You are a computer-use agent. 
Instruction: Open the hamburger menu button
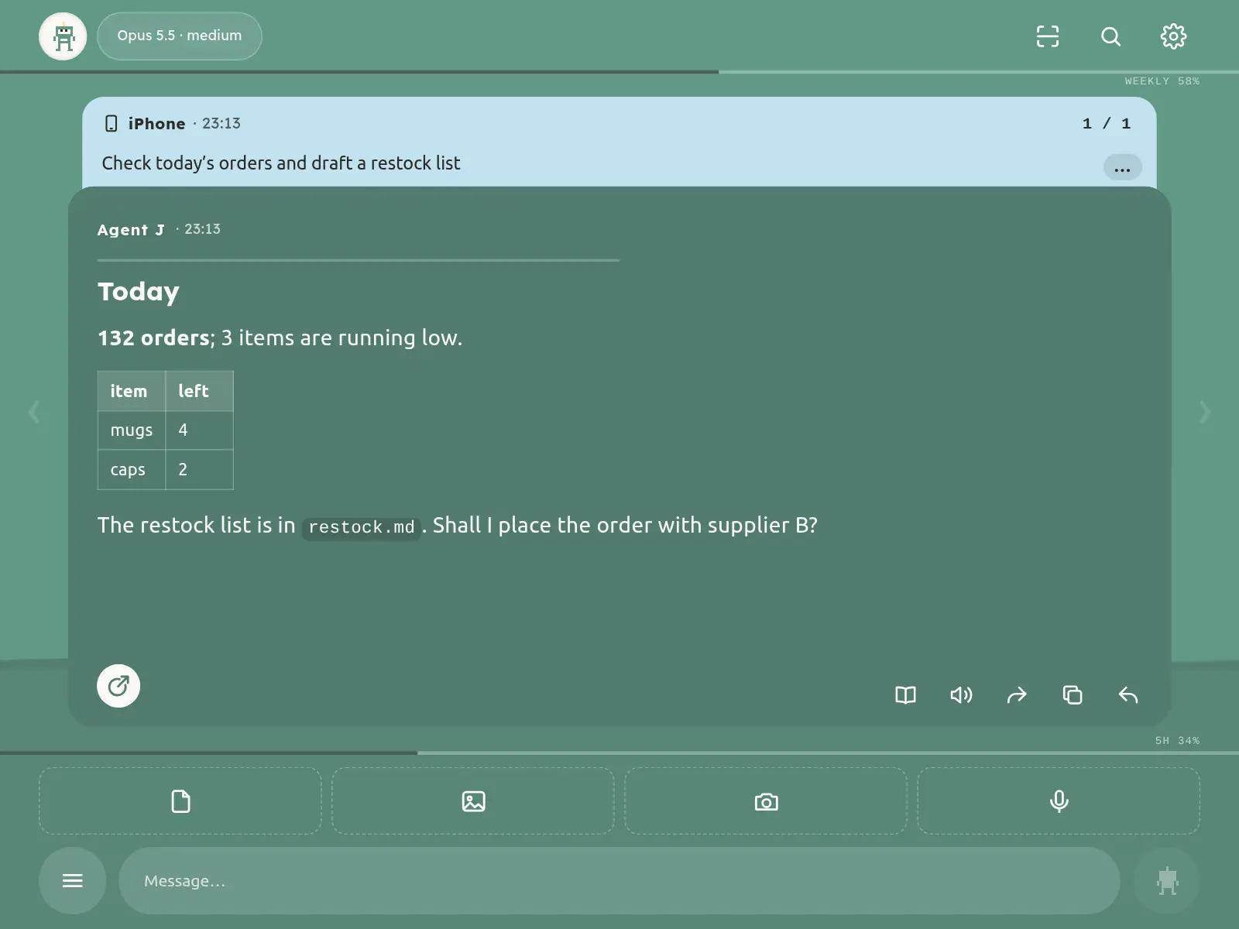(x=73, y=881)
